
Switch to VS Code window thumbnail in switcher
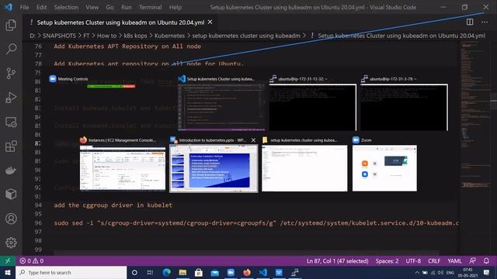pos(221,108)
